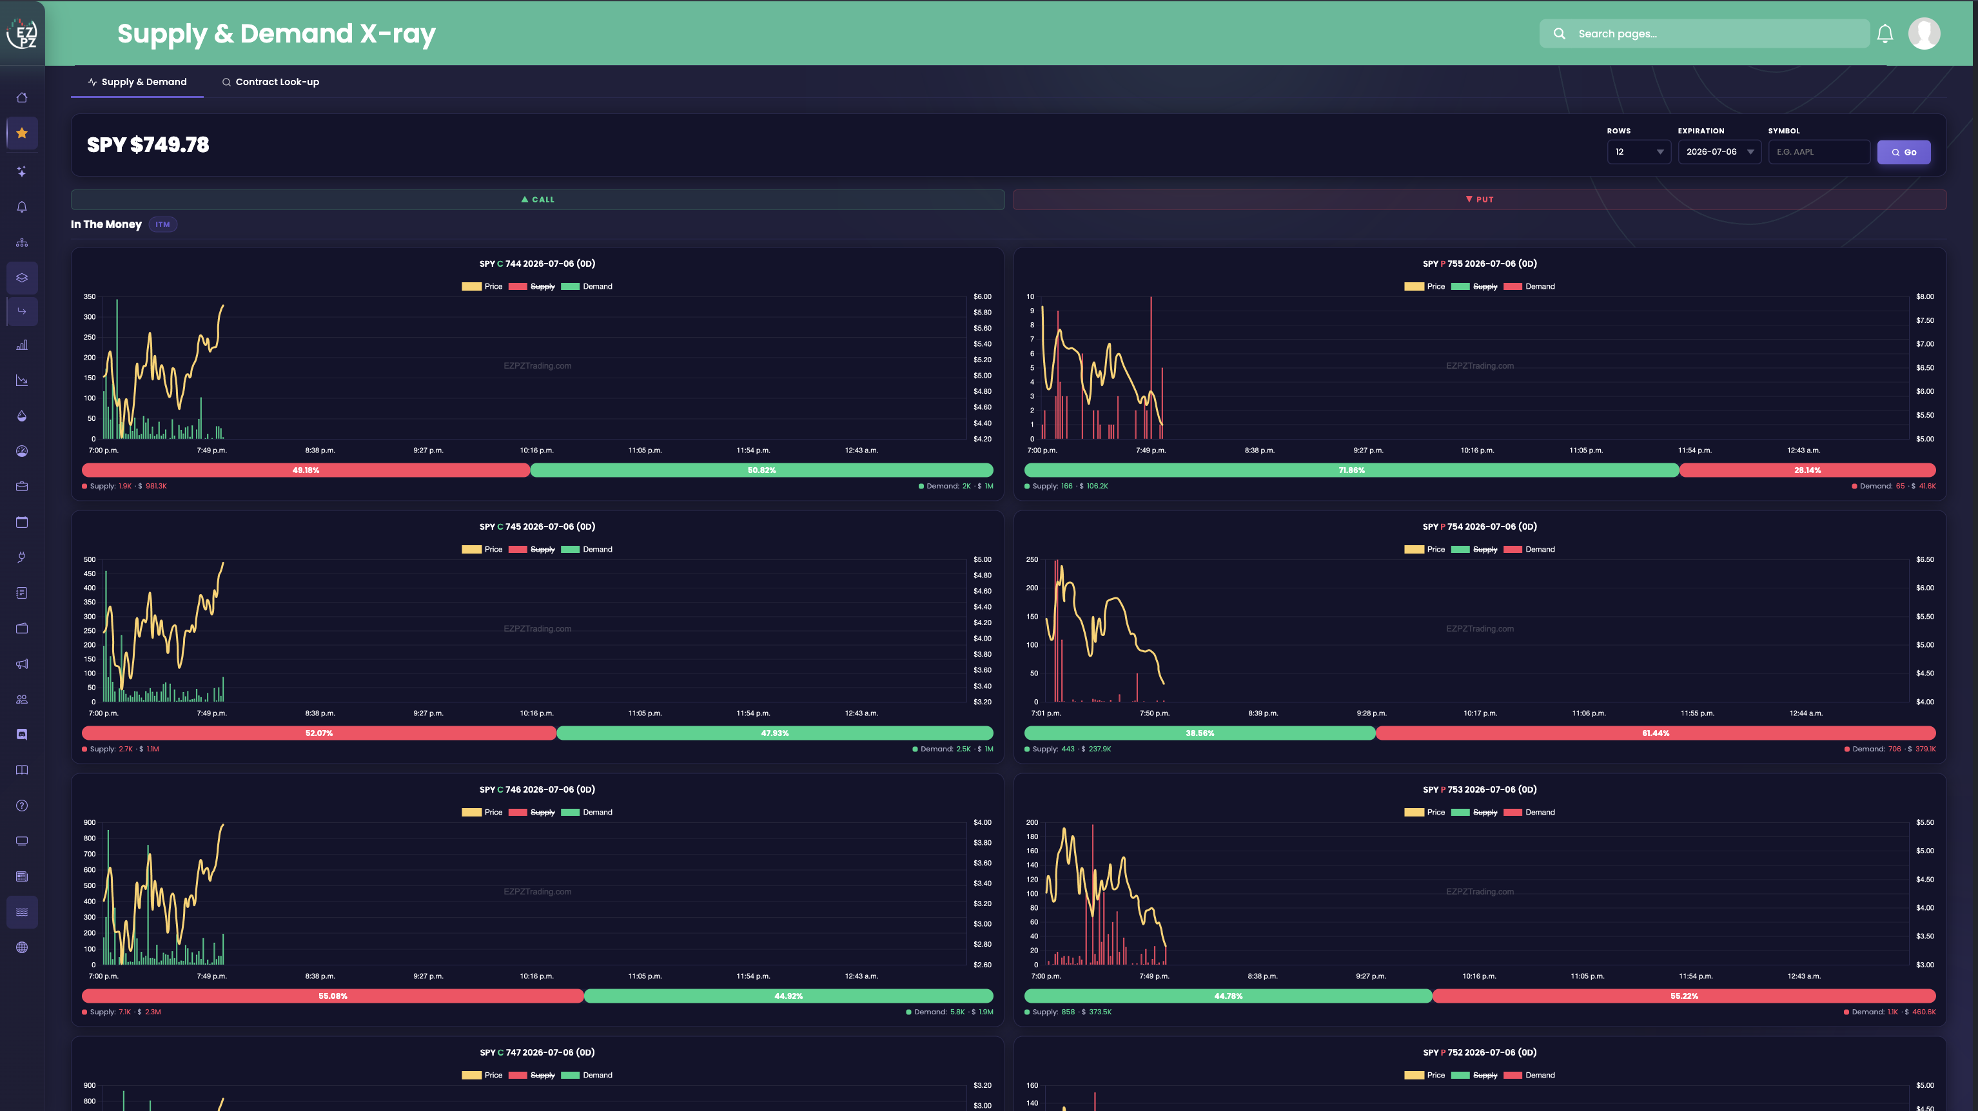The width and height of the screenshot is (1978, 1111).
Task: Open the user profile avatar
Action: coord(1923,34)
